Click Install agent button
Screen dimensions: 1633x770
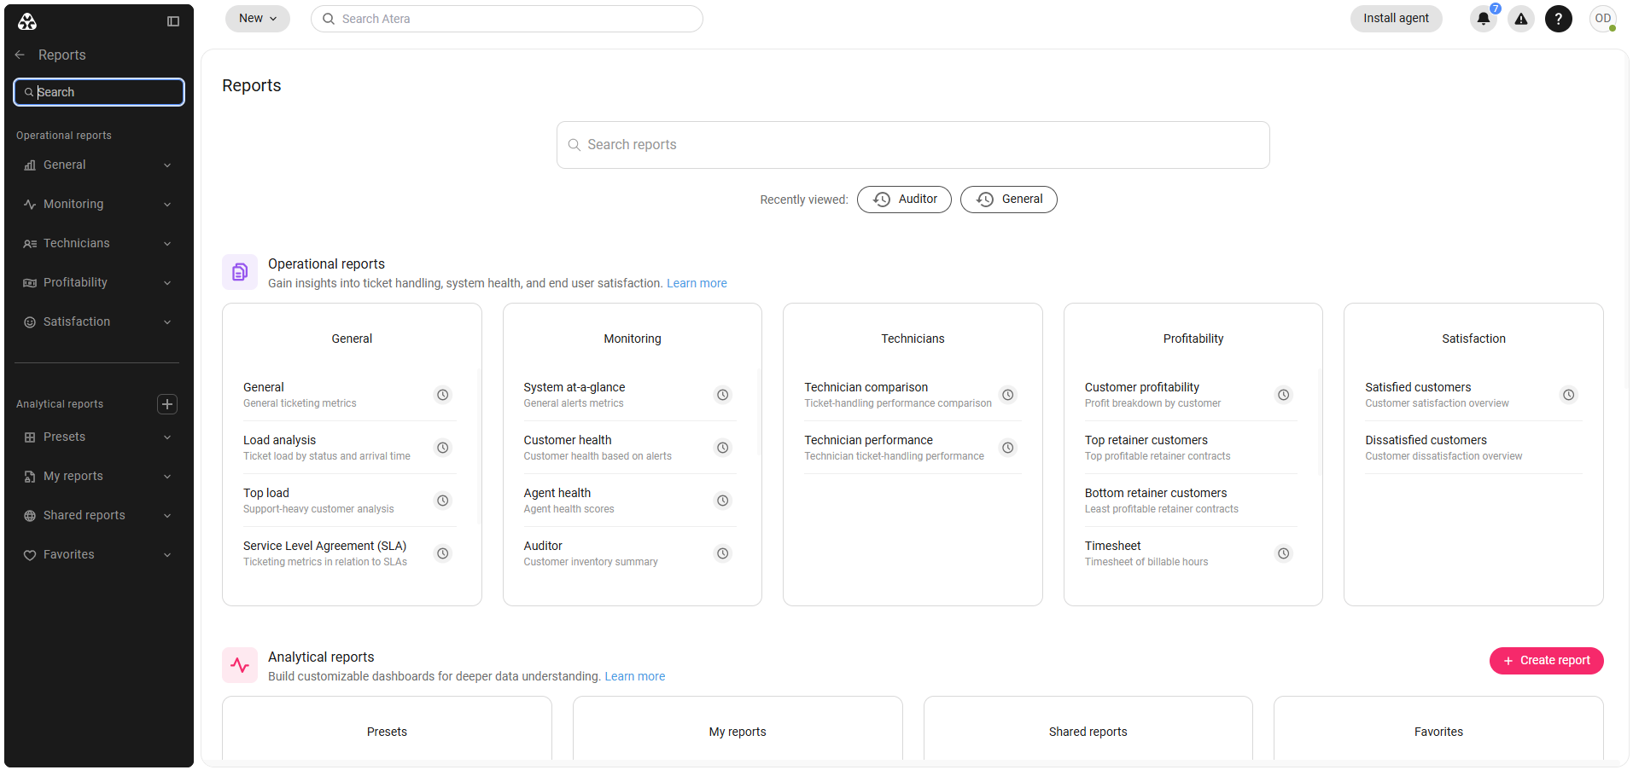[1396, 19]
